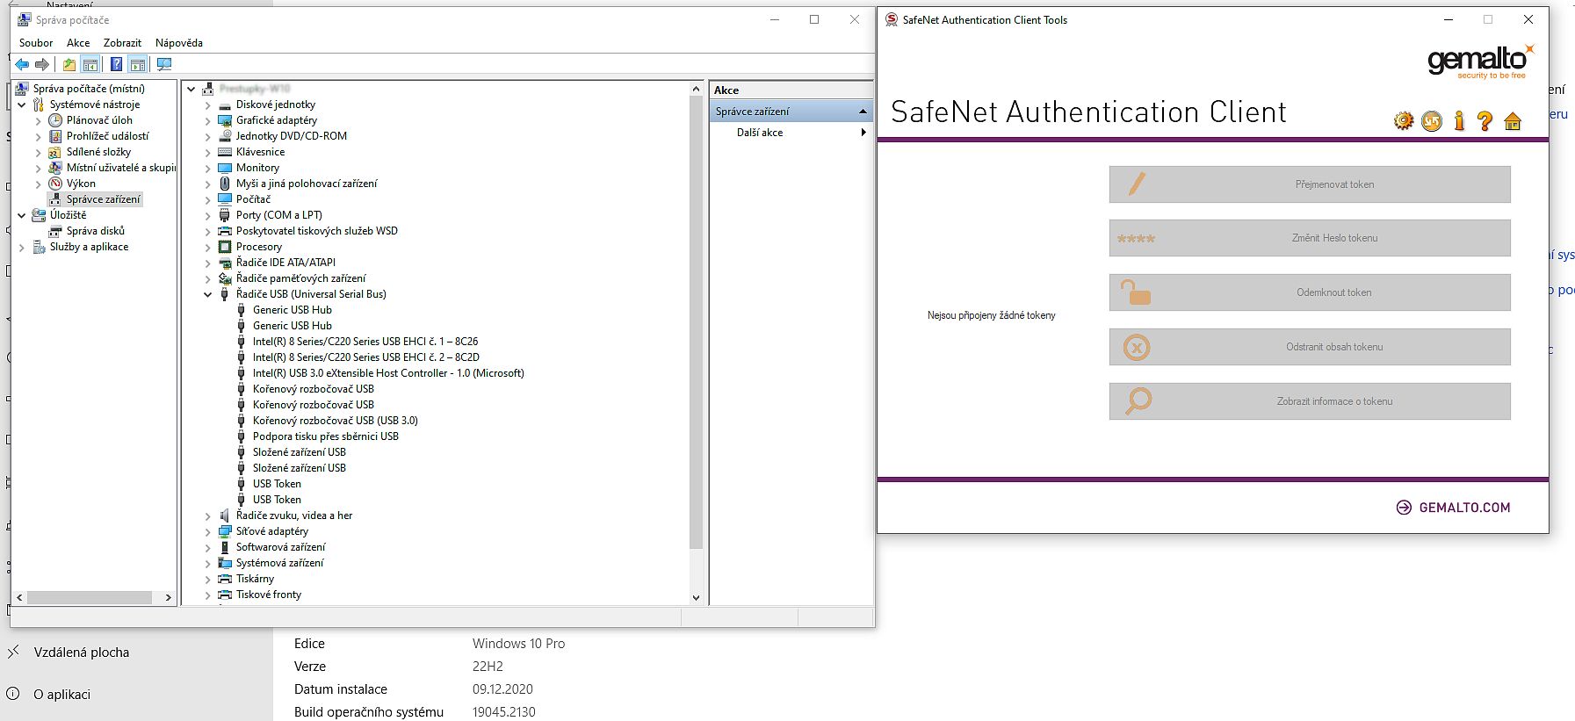Click the blue Help book toolbar icon
Image resolution: width=1575 pixels, height=721 pixels.
(x=116, y=64)
